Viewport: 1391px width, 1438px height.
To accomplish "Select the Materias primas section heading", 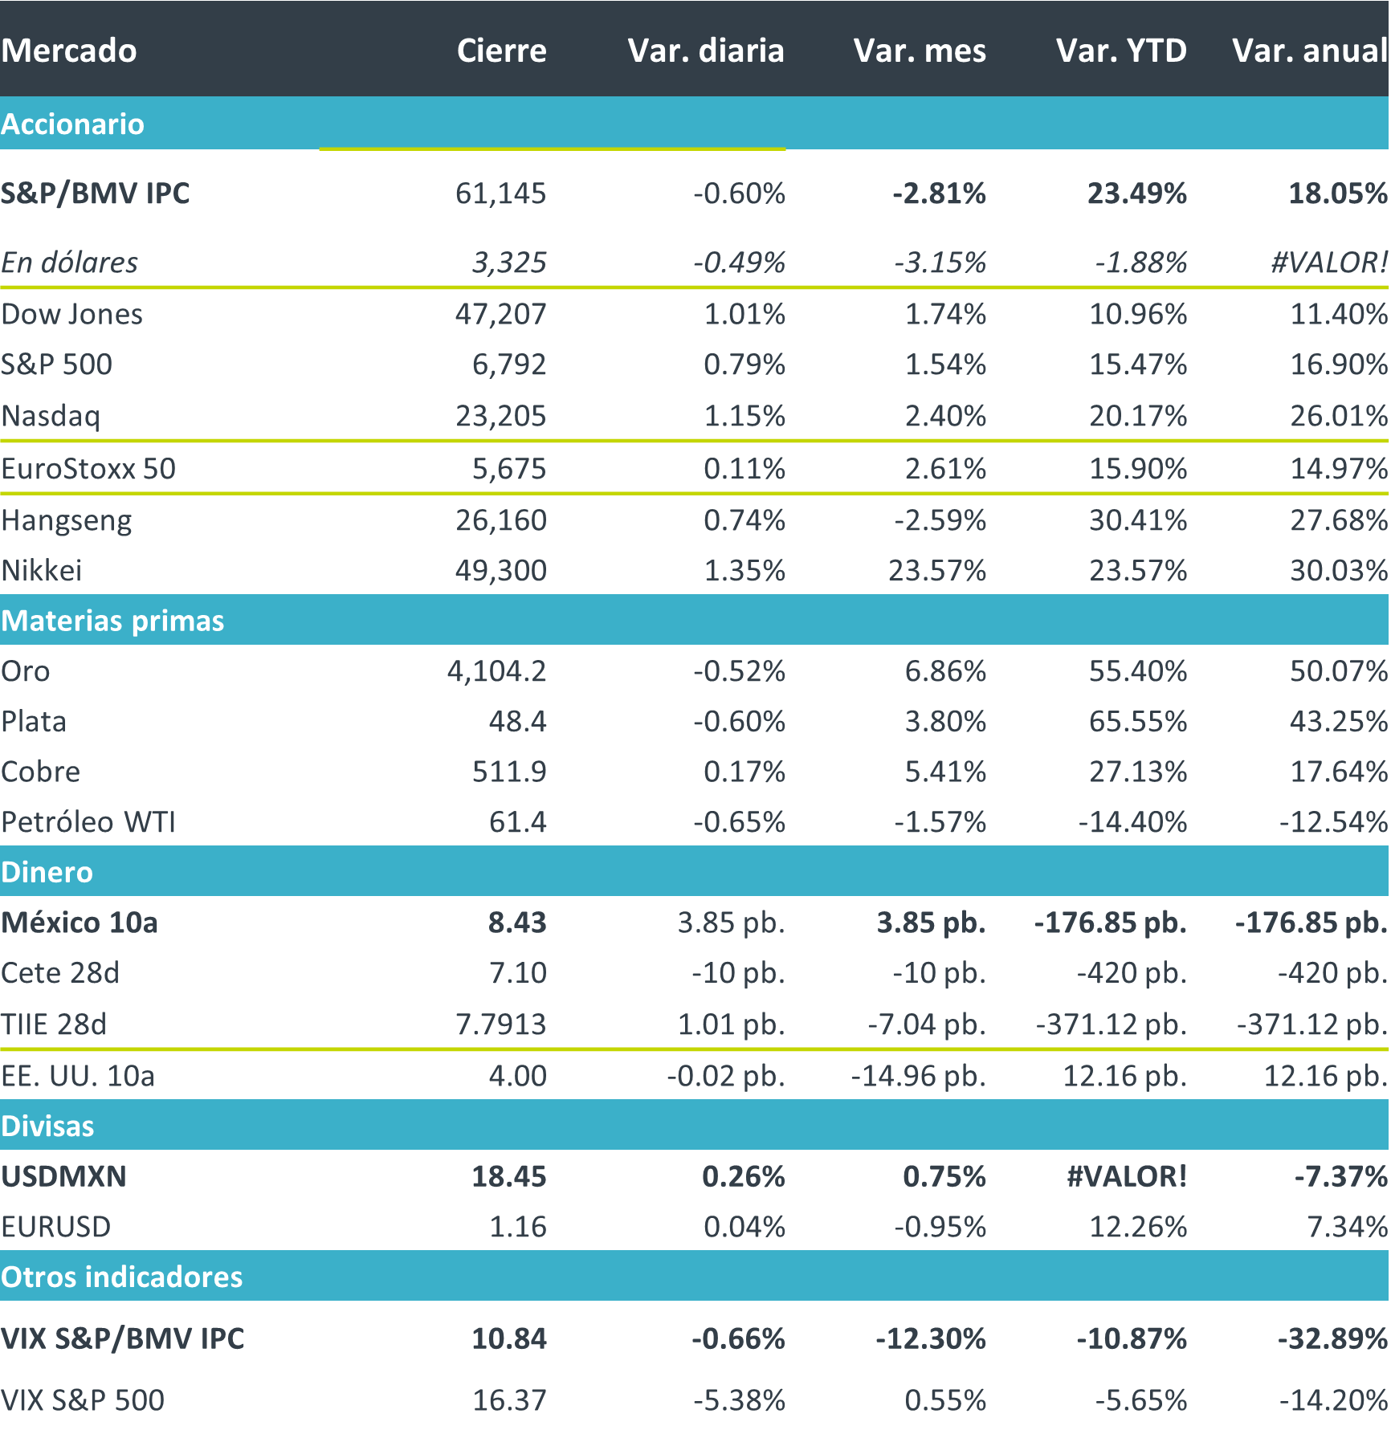I will (112, 621).
